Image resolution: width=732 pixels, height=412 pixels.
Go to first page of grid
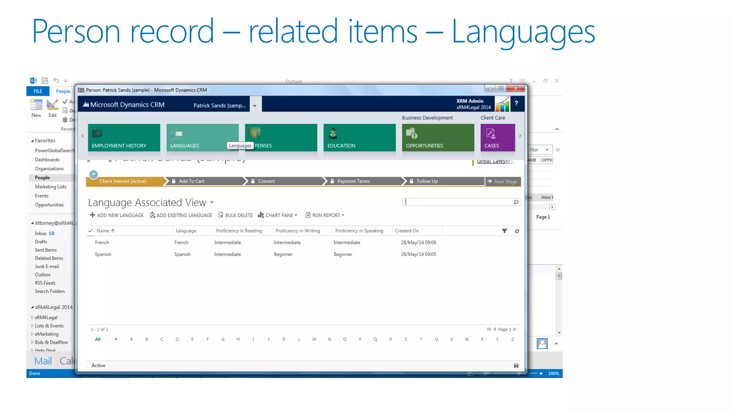[489, 329]
